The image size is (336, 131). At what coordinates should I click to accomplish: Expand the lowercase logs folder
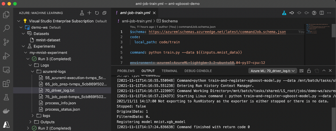tap(33, 115)
